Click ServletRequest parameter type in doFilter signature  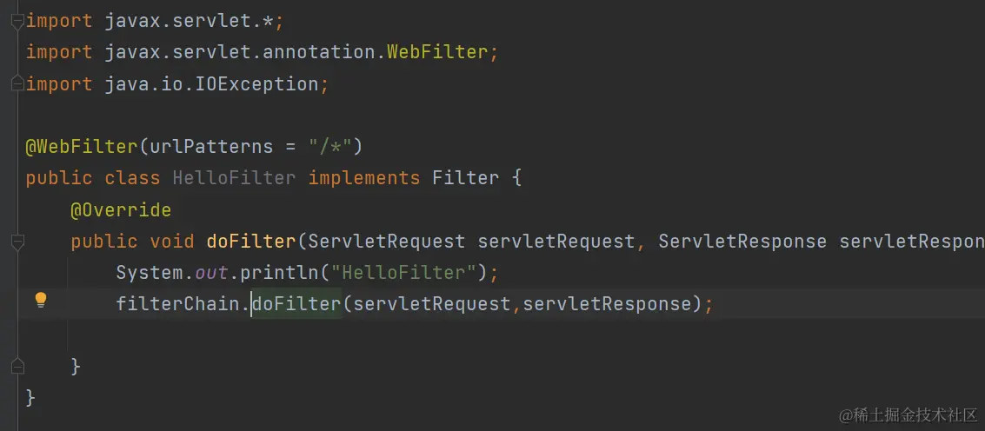(386, 242)
